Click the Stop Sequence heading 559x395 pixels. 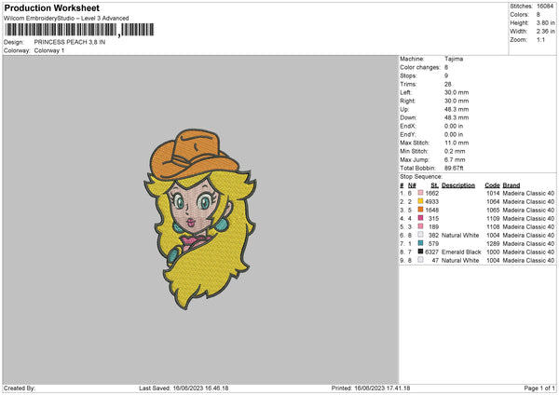(421, 177)
